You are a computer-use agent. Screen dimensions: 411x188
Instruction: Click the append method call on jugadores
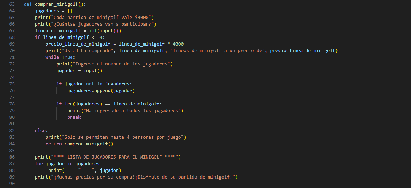point(109,91)
